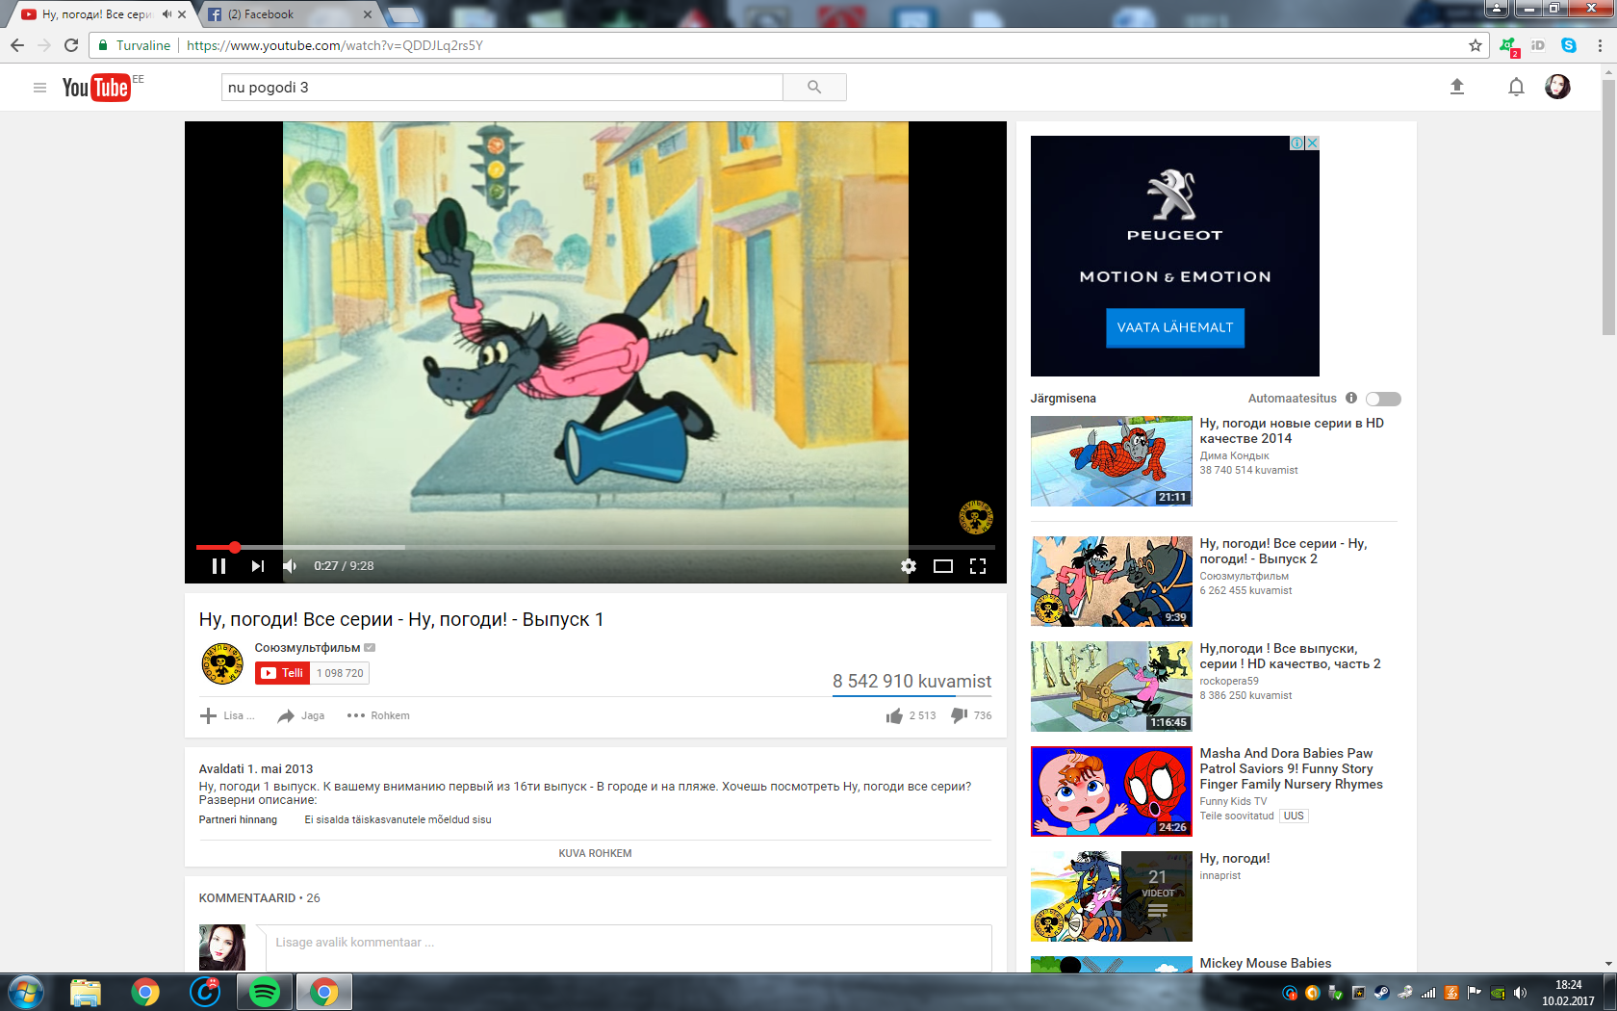Screen dimensions: 1617x1011
Task: Toggle the Automaatesitus autoplay switch
Action: pyautogui.click(x=1383, y=399)
